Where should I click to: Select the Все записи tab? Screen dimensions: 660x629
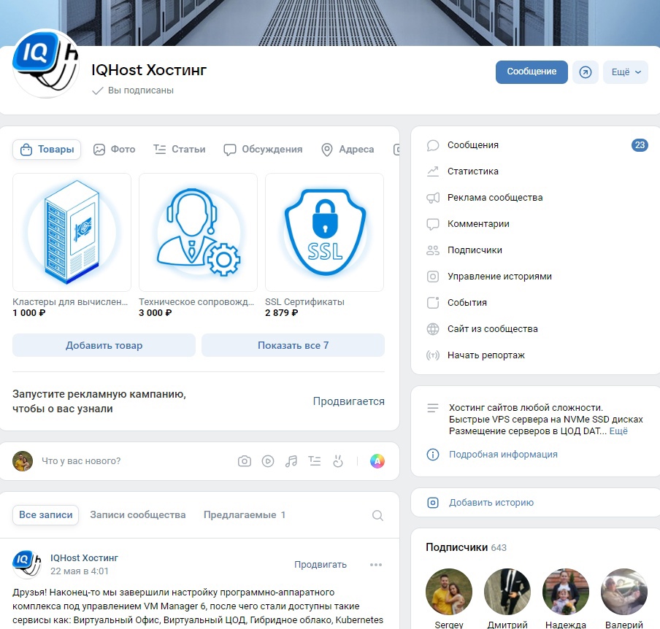point(46,515)
